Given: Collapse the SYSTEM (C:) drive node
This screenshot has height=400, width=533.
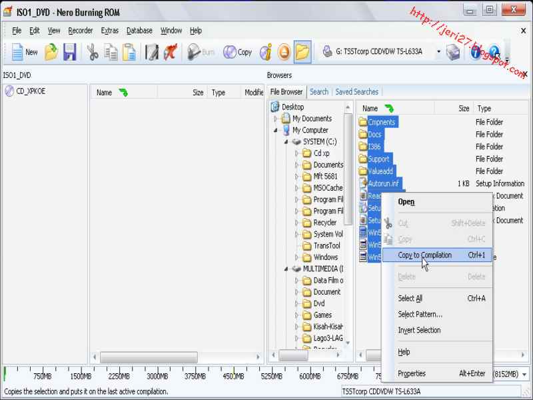Looking at the screenshot, I should tap(286, 142).
